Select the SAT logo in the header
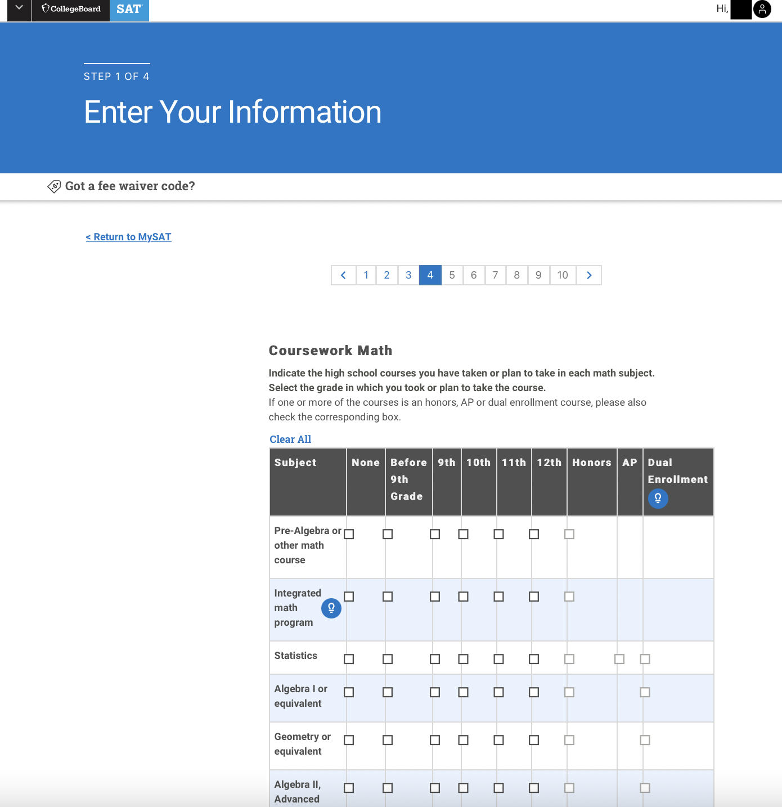Viewport: 782px width, 807px height. (128, 9)
